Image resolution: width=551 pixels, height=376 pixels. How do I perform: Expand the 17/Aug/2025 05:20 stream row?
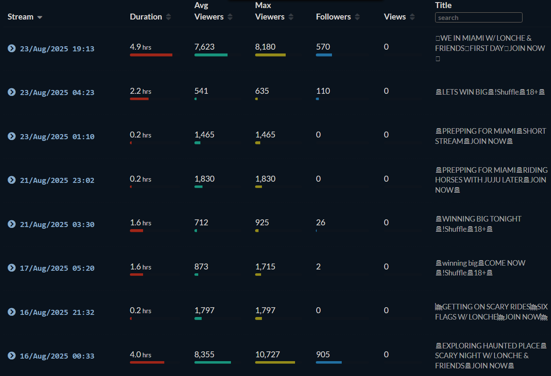pos(11,268)
